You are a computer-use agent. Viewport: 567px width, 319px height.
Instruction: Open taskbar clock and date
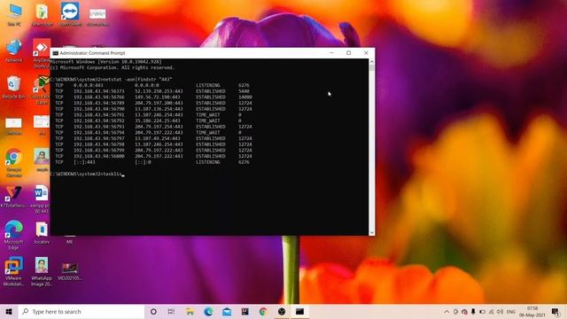coord(532,311)
